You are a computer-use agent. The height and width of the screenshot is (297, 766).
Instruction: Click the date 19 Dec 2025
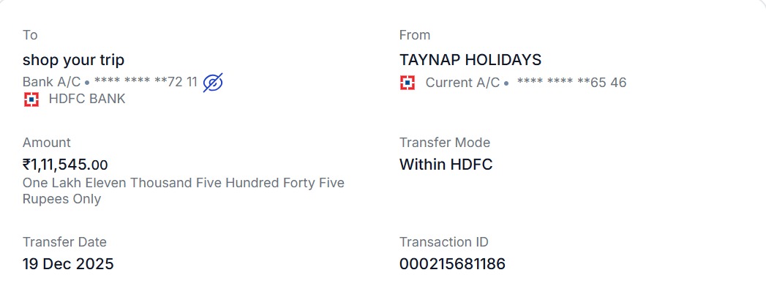tap(68, 264)
